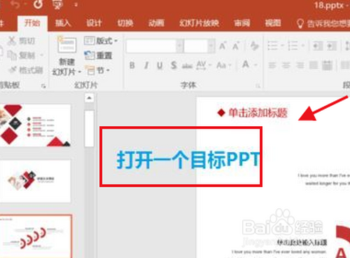Open the Change Case (Aa) menu
Screen dimensions: 350x258
224,65
